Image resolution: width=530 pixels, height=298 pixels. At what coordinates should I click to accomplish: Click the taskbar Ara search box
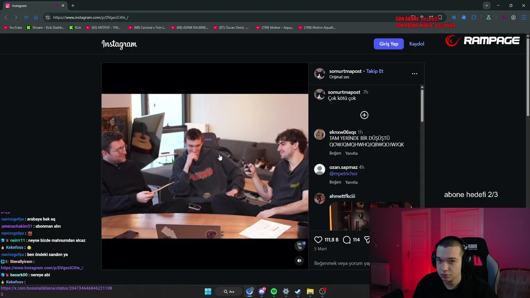pos(229,291)
